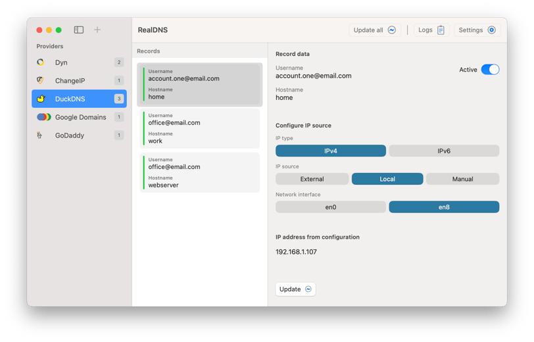Select the webserver hostname record
The image size is (534, 342).
(x=199, y=173)
